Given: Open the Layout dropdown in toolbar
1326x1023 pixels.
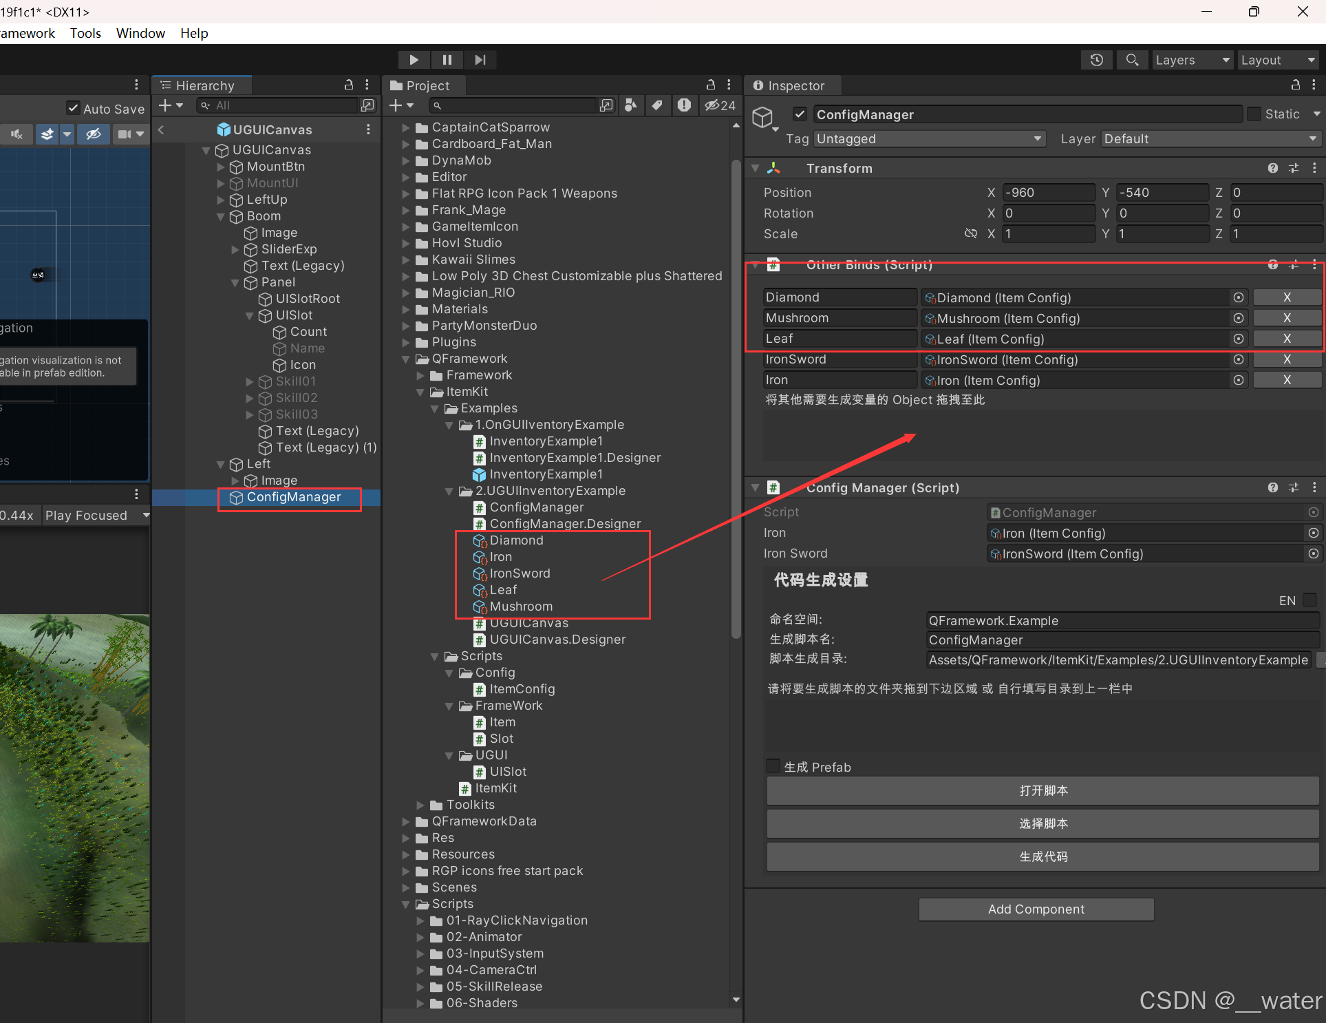Looking at the screenshot, I should tap(1279, 60).
